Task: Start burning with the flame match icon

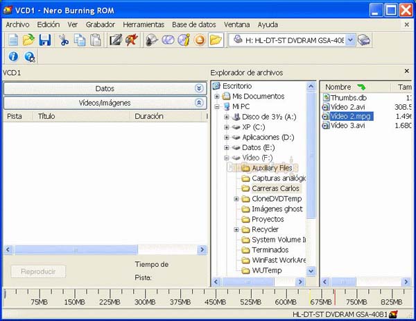Action: pos(132,40)
